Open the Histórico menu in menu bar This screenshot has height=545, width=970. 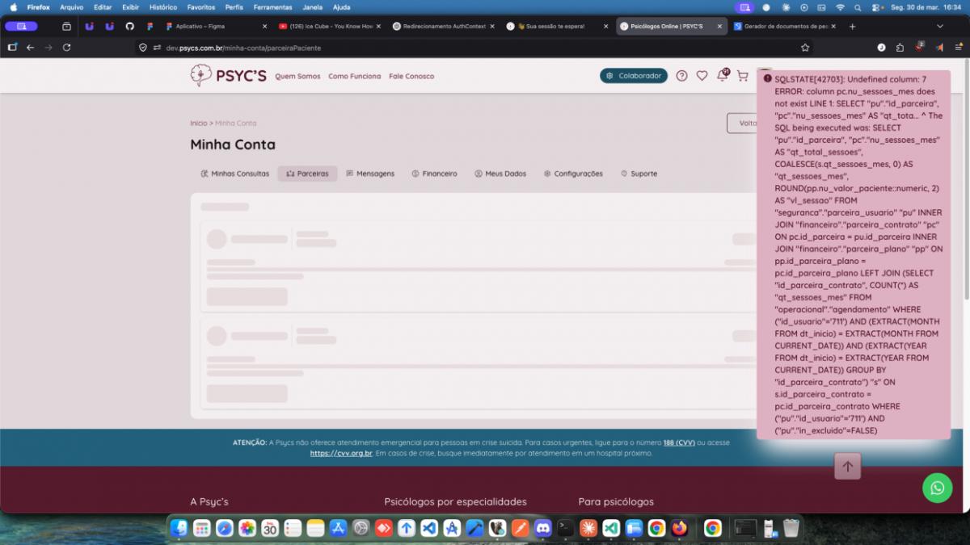tap(162, 6)
